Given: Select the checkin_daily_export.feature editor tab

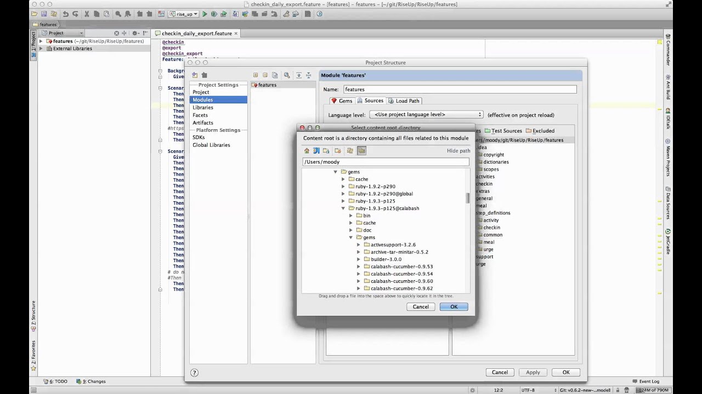Looking at the screenshot, I should pos(196,33).
